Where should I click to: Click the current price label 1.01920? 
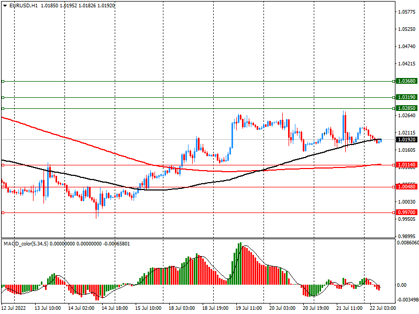tap(406, 140)
